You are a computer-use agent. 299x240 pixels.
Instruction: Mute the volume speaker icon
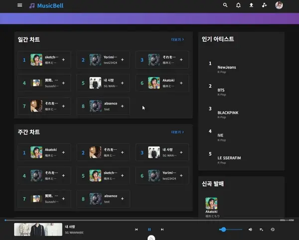(250, 230)
